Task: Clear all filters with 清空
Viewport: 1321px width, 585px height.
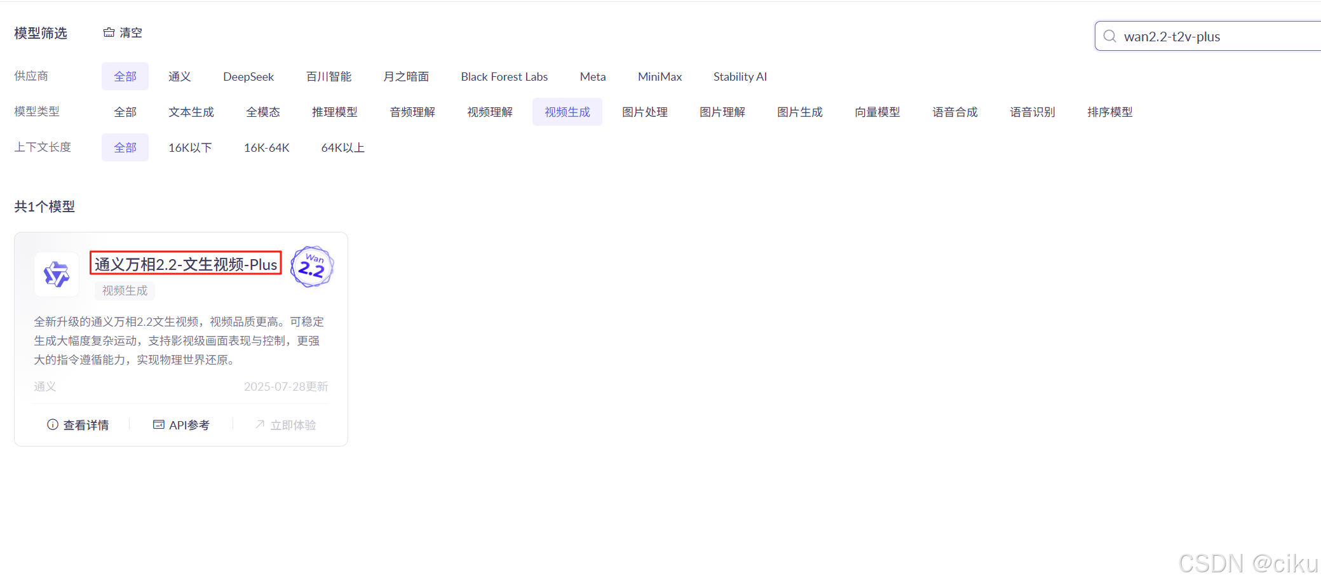Action: click(x=123, y=32)
